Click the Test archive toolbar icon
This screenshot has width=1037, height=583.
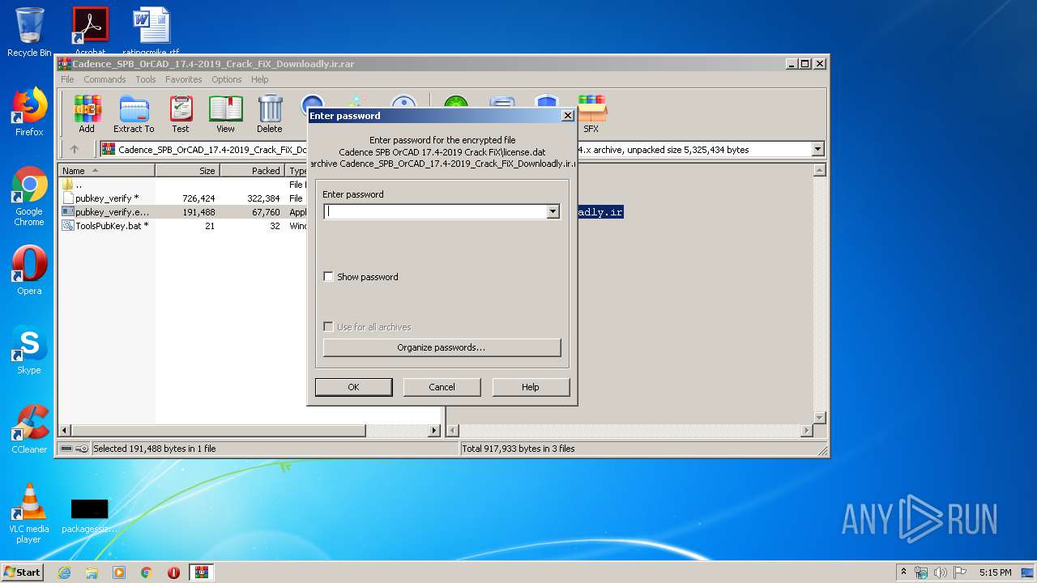point(181,114)
